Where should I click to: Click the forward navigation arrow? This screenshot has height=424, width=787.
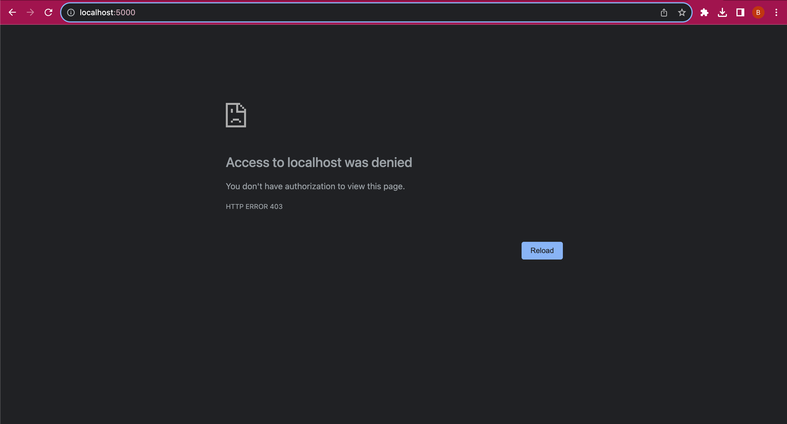[x=30, y=12]
